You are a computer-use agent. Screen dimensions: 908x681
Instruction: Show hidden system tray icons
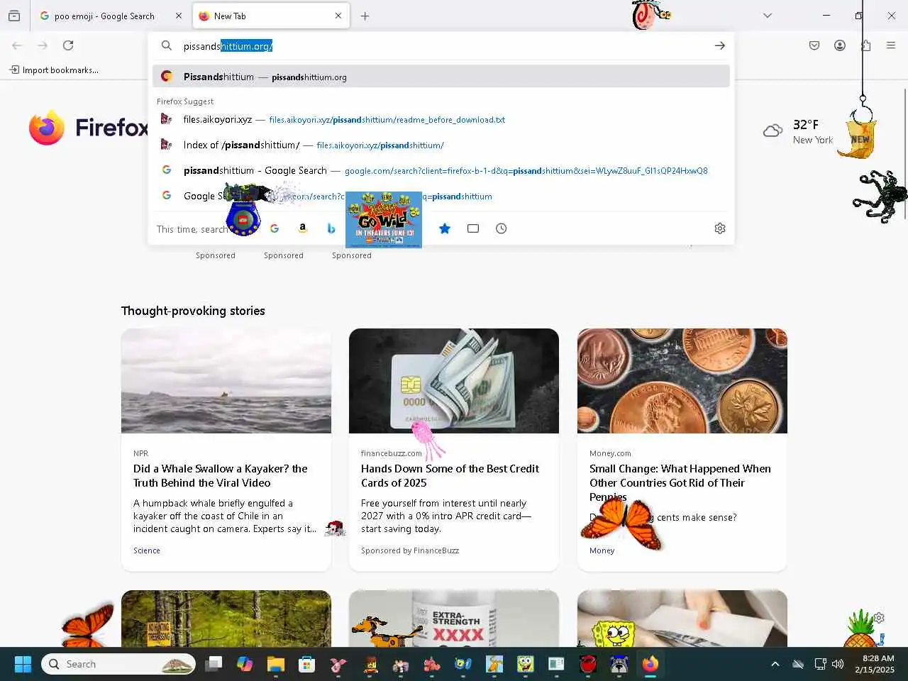click(x=775, y=665)
